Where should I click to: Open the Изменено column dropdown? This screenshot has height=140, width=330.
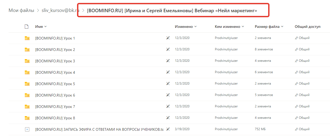186,27
